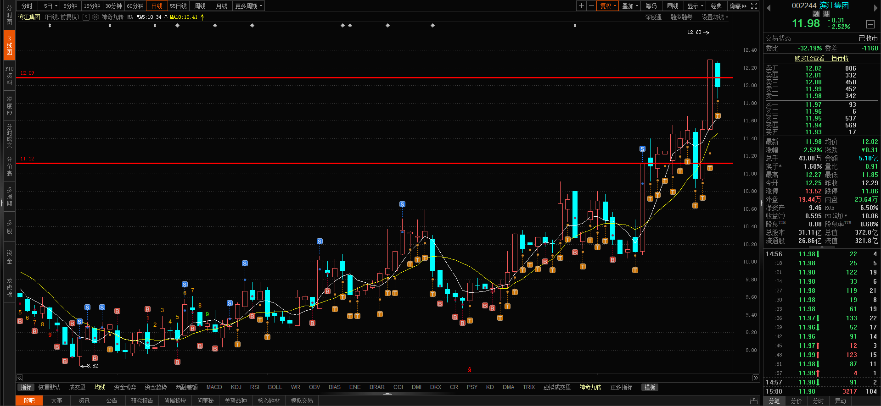881x406 pixels.
Task: Click the 11.12 red horizontal price line
Action: 374,163
